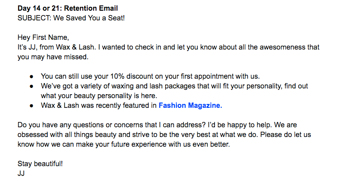Click the It's JJ, from Wax & Lash sentence
This screenshot has width=346, height=188.
(x=57, y=47)
